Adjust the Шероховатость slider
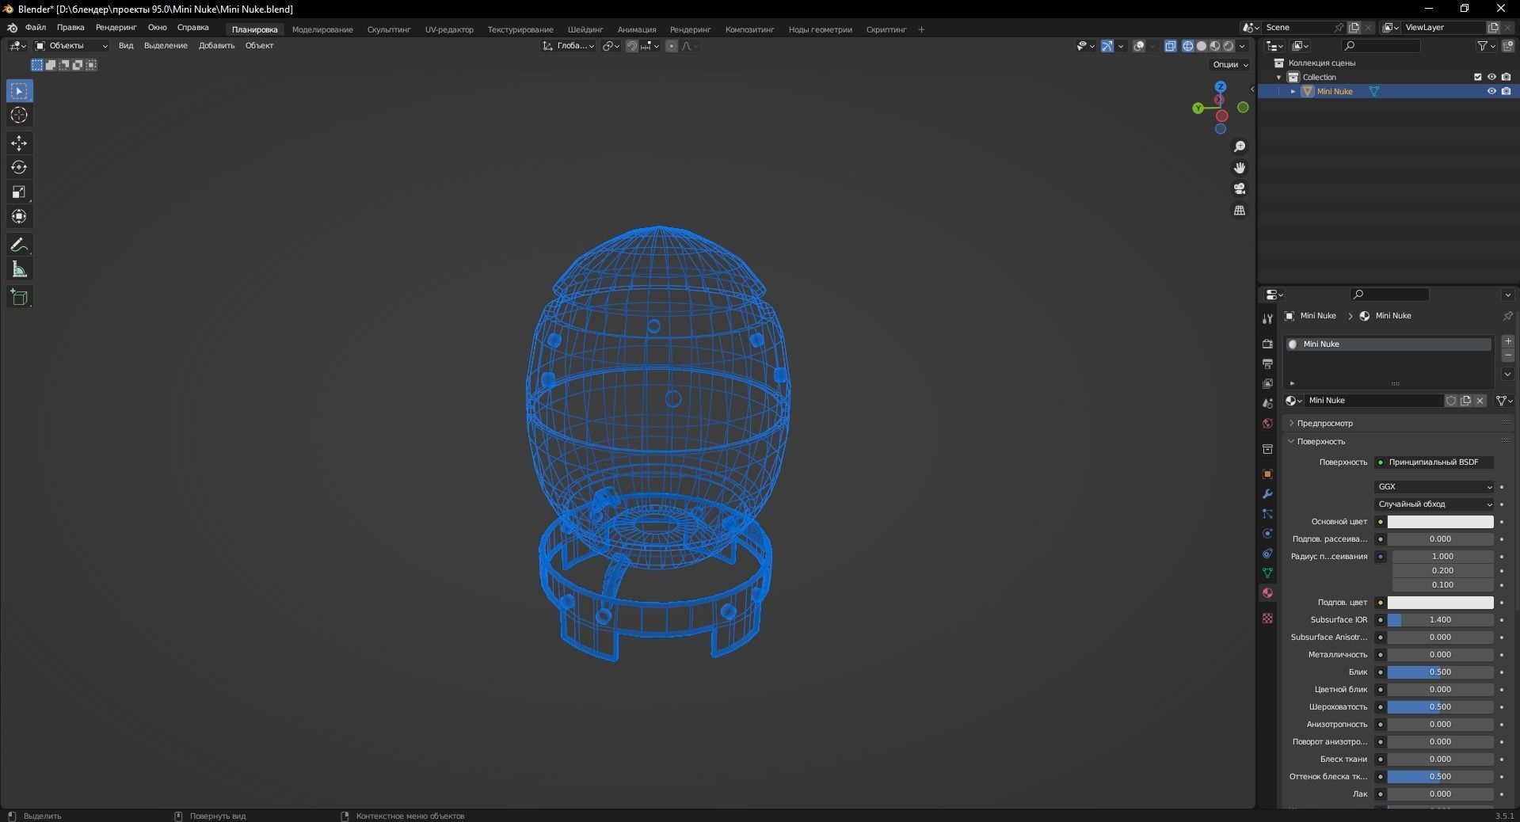 (x=1440, y=707)
